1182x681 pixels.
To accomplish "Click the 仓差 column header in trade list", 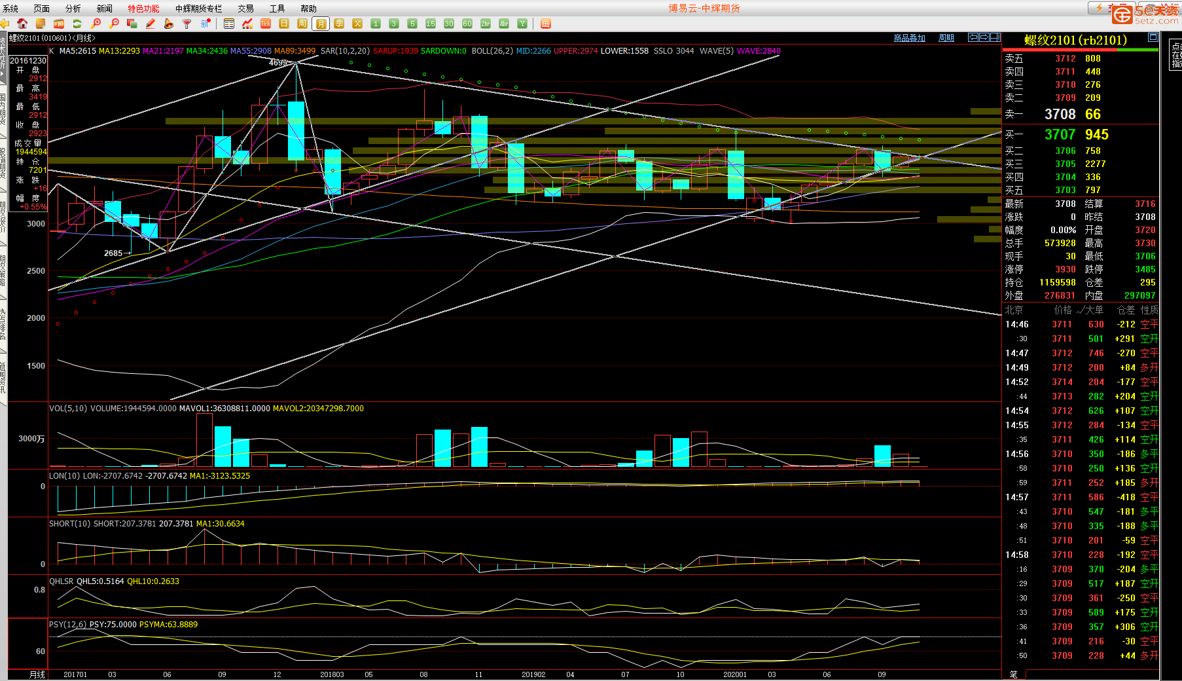I will (x=1126, y=310).
